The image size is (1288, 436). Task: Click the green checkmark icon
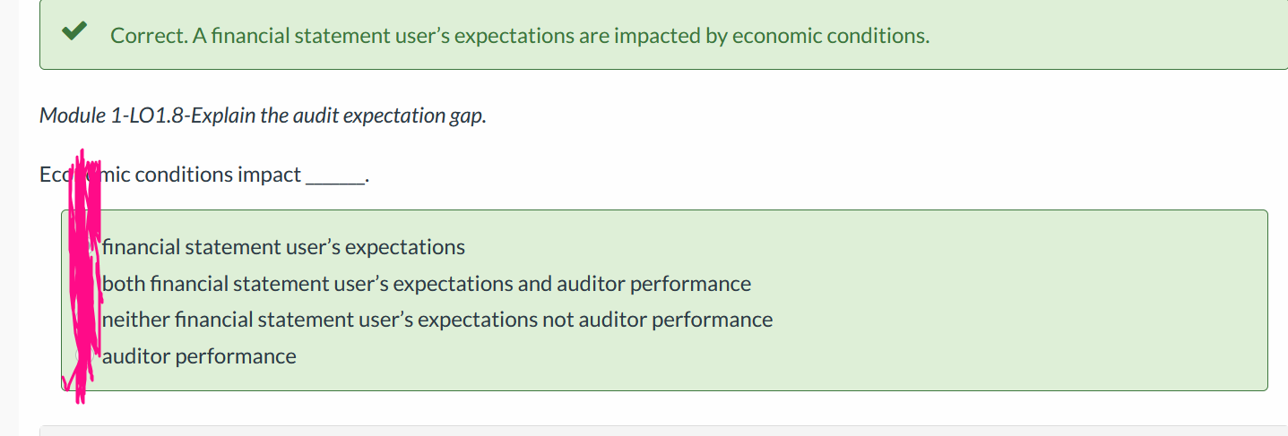point(73,32)
